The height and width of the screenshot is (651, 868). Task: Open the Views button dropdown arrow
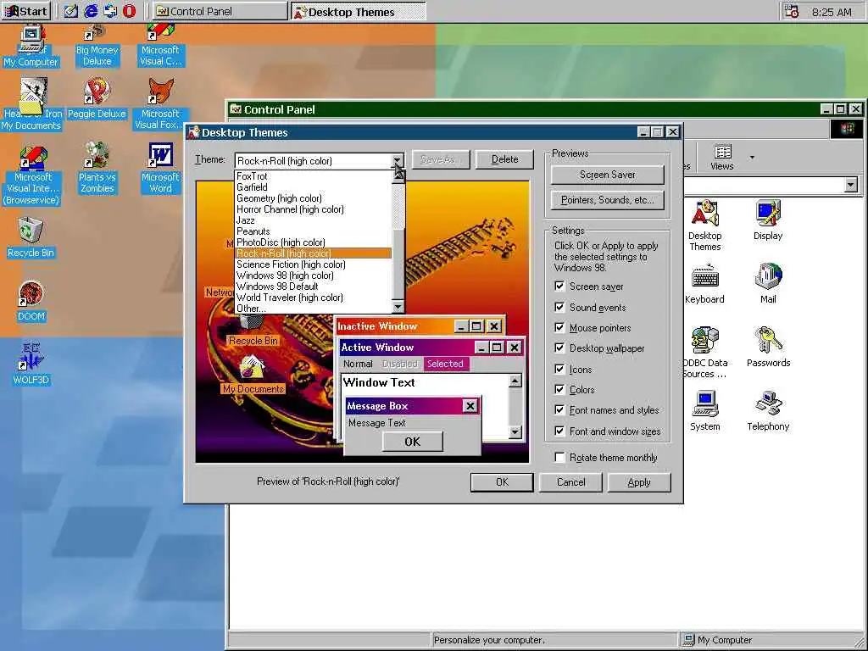coord(752,158)
